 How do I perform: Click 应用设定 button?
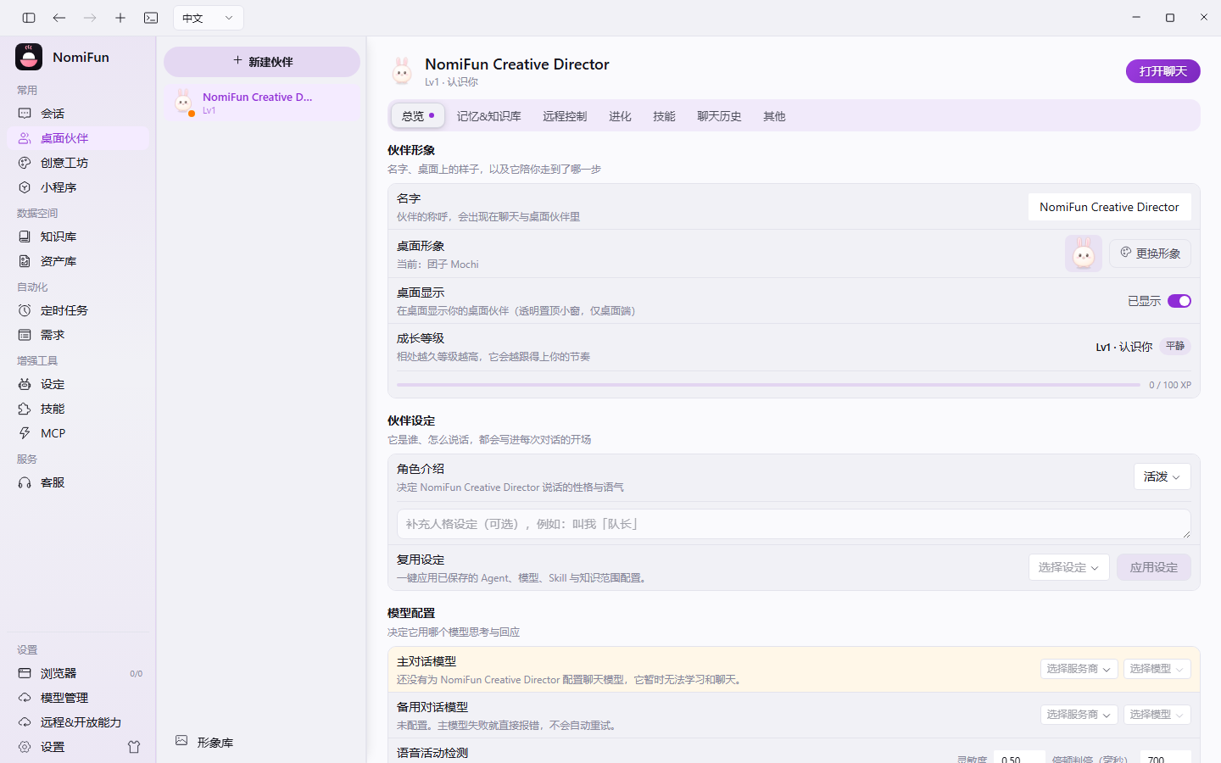1153,567
